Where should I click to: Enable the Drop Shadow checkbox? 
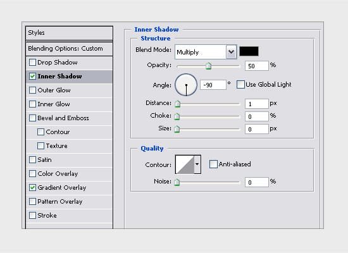pyautogui.click(x=32, y=63)
